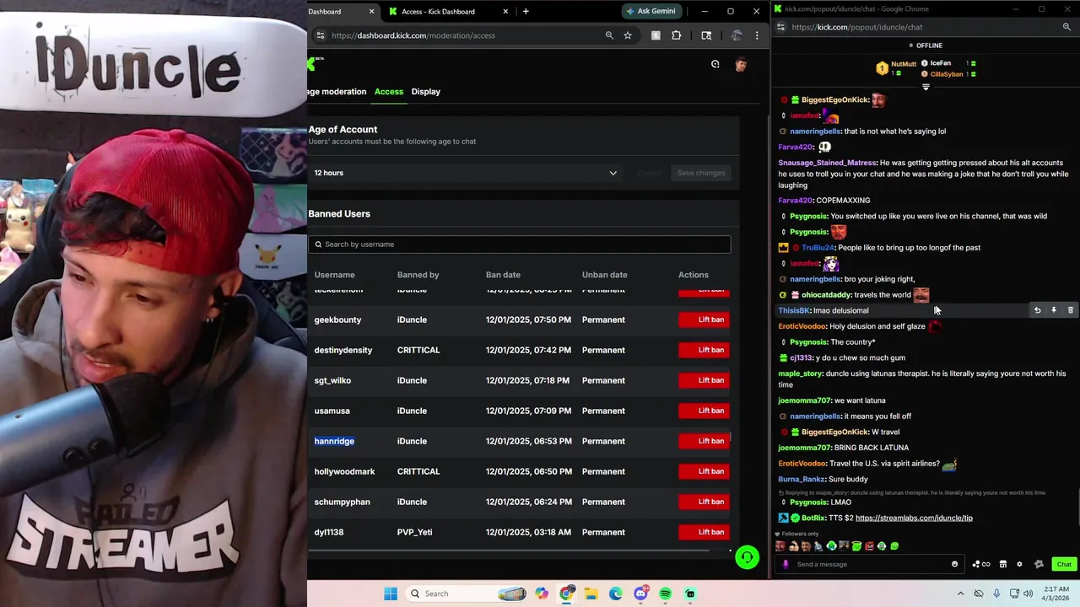Lift ban for sgt_wilko
This screenshot has height=607, width=1080.
pos(704,380)
